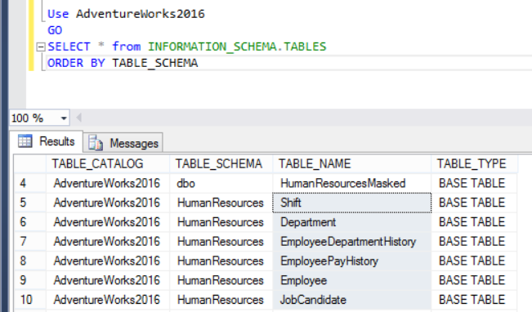532x312 pixels.
Task: Select row header number 9
Action: [30, 280]
